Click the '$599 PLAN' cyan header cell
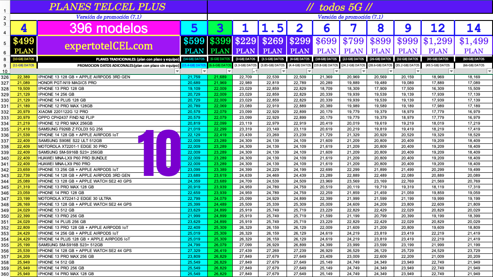 (x=194, y=45)
